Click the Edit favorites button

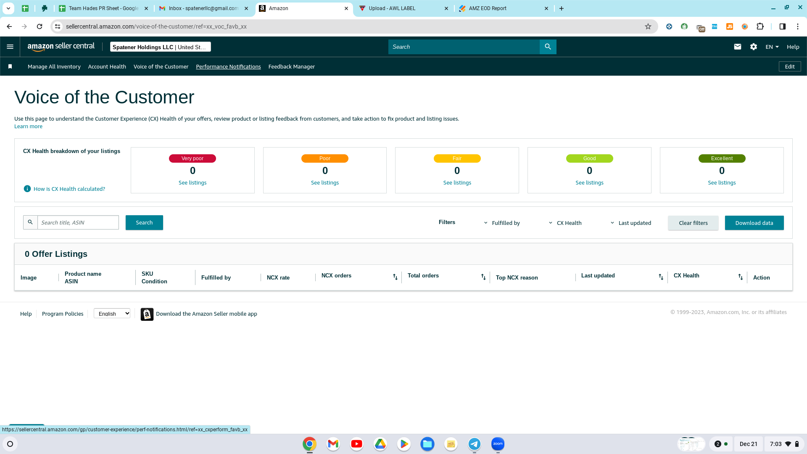tap(790, 66)
